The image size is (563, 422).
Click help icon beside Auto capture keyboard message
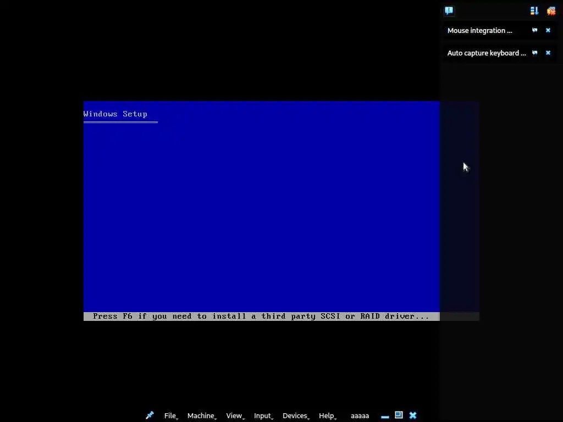point(534,53)
